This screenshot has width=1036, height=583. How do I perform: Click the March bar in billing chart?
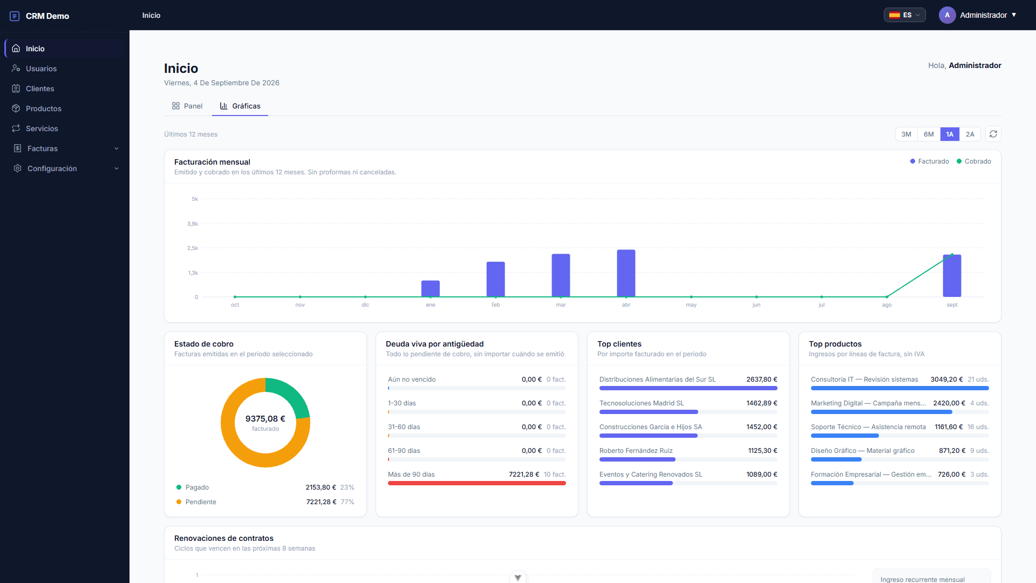tap(561, 275)
